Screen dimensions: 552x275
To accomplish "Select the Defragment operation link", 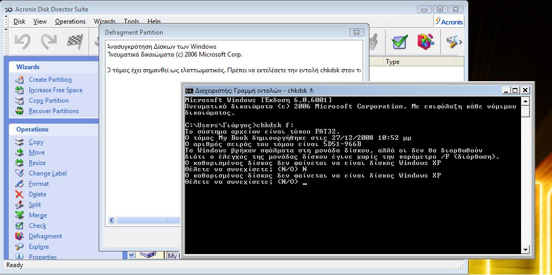I will tap(46, 236).
